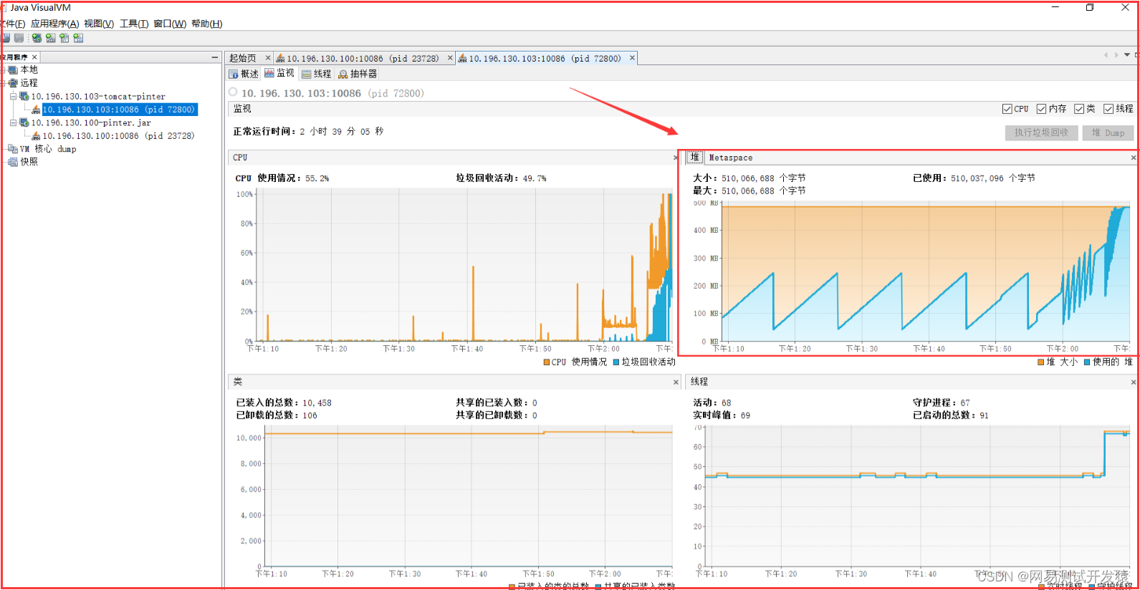
Task: Close the CPU chart panel
Action: click(676, 158)
